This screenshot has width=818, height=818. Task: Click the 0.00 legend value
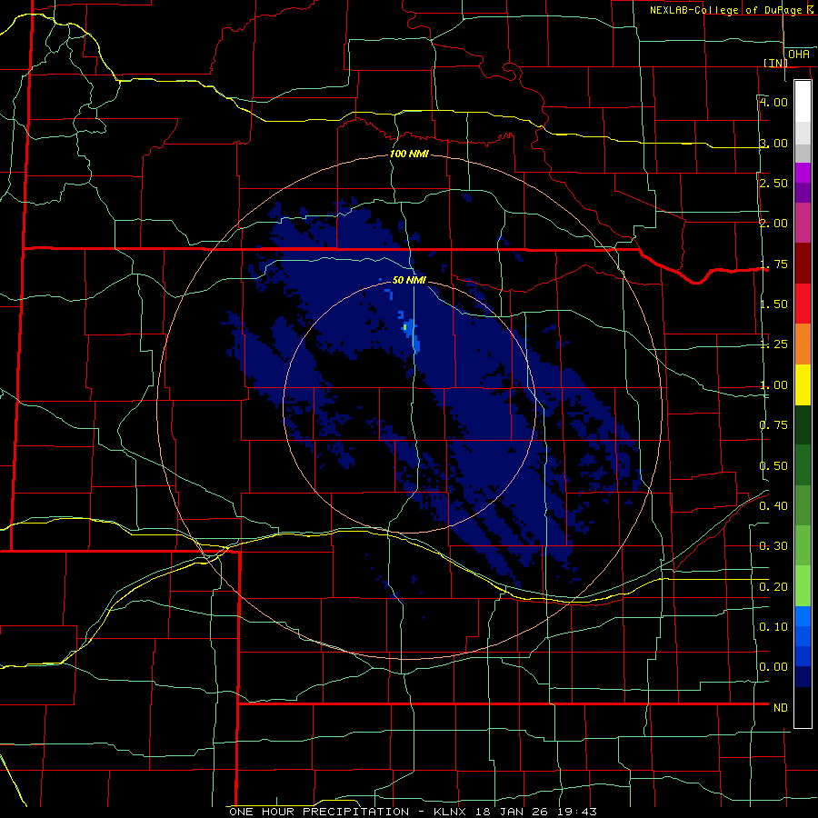point(773,667)
